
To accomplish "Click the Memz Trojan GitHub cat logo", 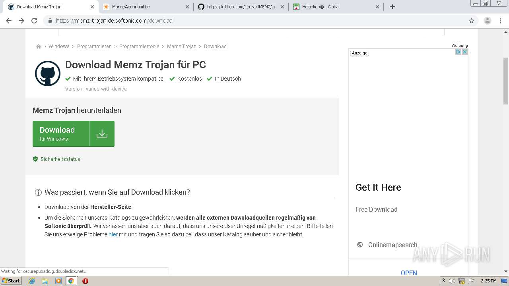I will click(48, 73).
